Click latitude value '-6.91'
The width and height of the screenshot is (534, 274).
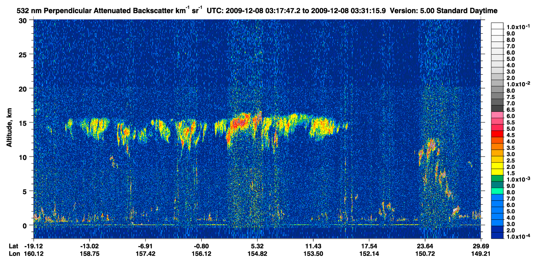point(145,246)
